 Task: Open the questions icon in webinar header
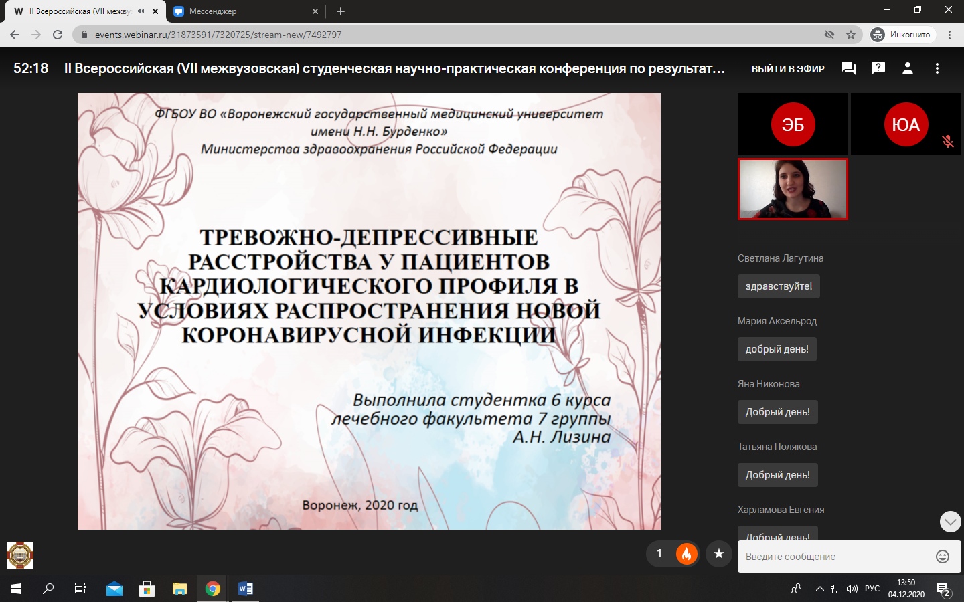click(878, 68)
